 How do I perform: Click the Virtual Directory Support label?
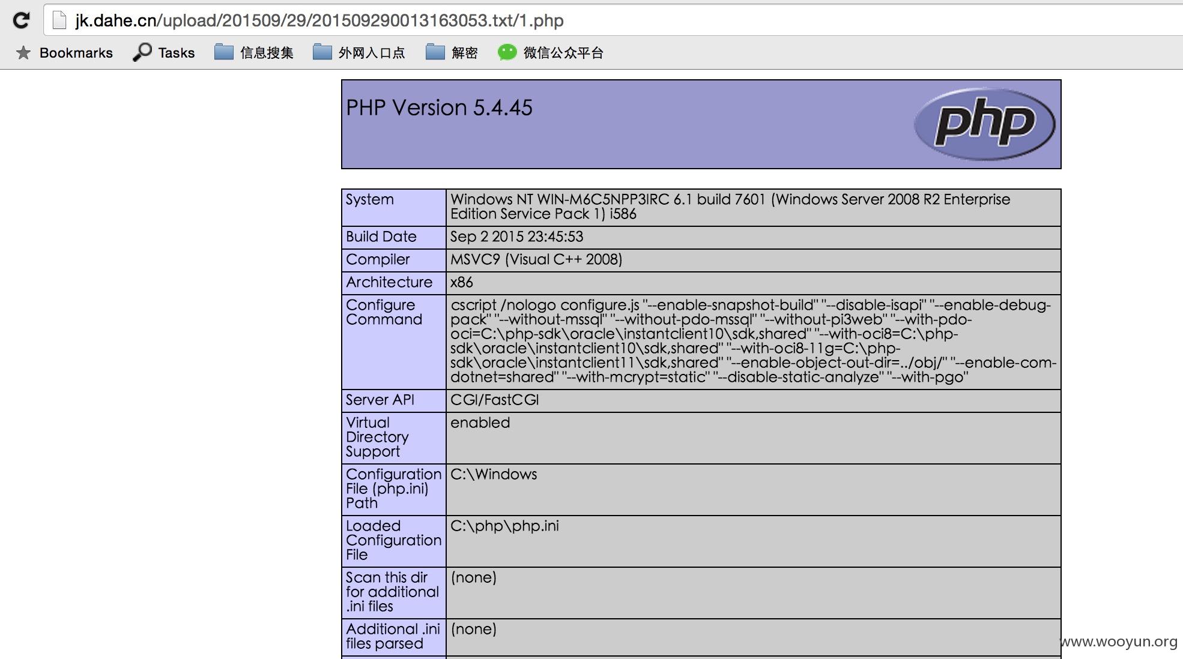(377, 438)
